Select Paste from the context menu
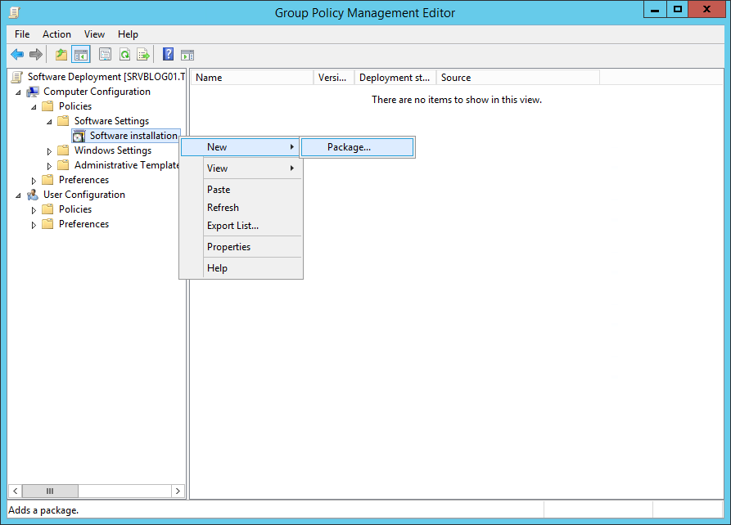Viewport: 731px width, 525px height. point(219,189)
